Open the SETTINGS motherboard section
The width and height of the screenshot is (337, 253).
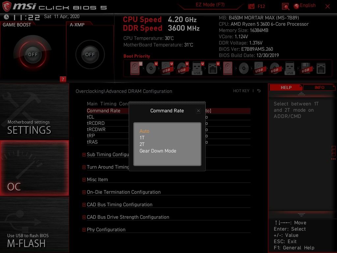[34, 111]
